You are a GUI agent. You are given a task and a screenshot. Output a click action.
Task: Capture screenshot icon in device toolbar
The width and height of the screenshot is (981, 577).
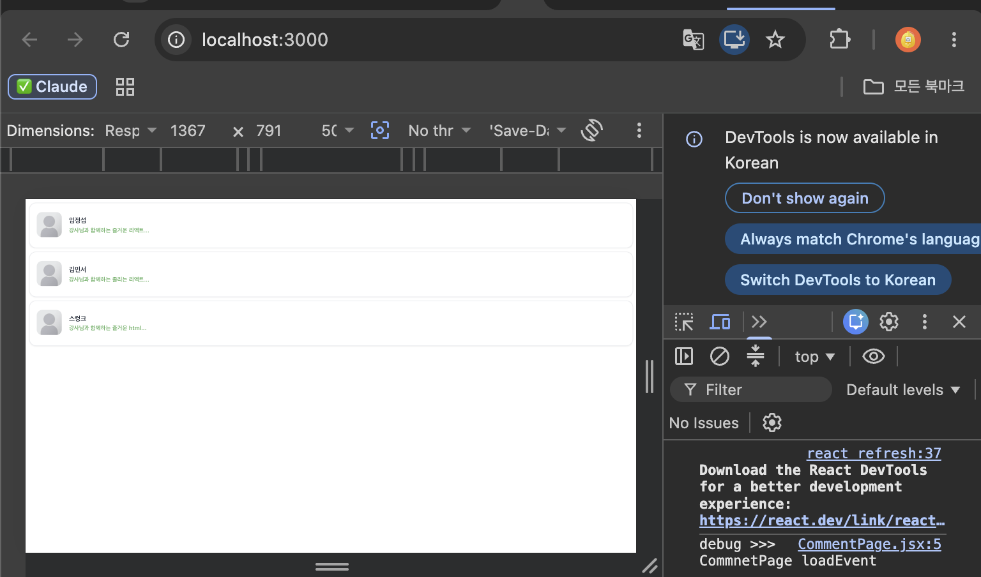click(x=380, y=130)
